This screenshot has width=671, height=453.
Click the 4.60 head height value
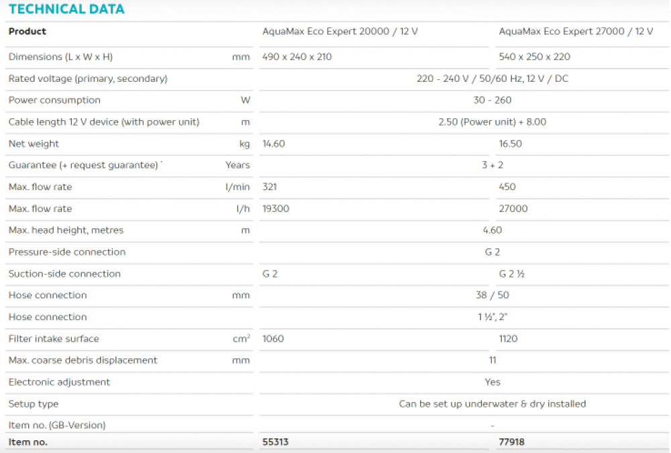492,230
